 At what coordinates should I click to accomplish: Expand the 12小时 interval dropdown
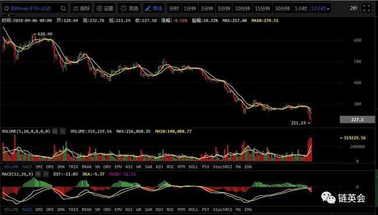click(x=320, y=9)
